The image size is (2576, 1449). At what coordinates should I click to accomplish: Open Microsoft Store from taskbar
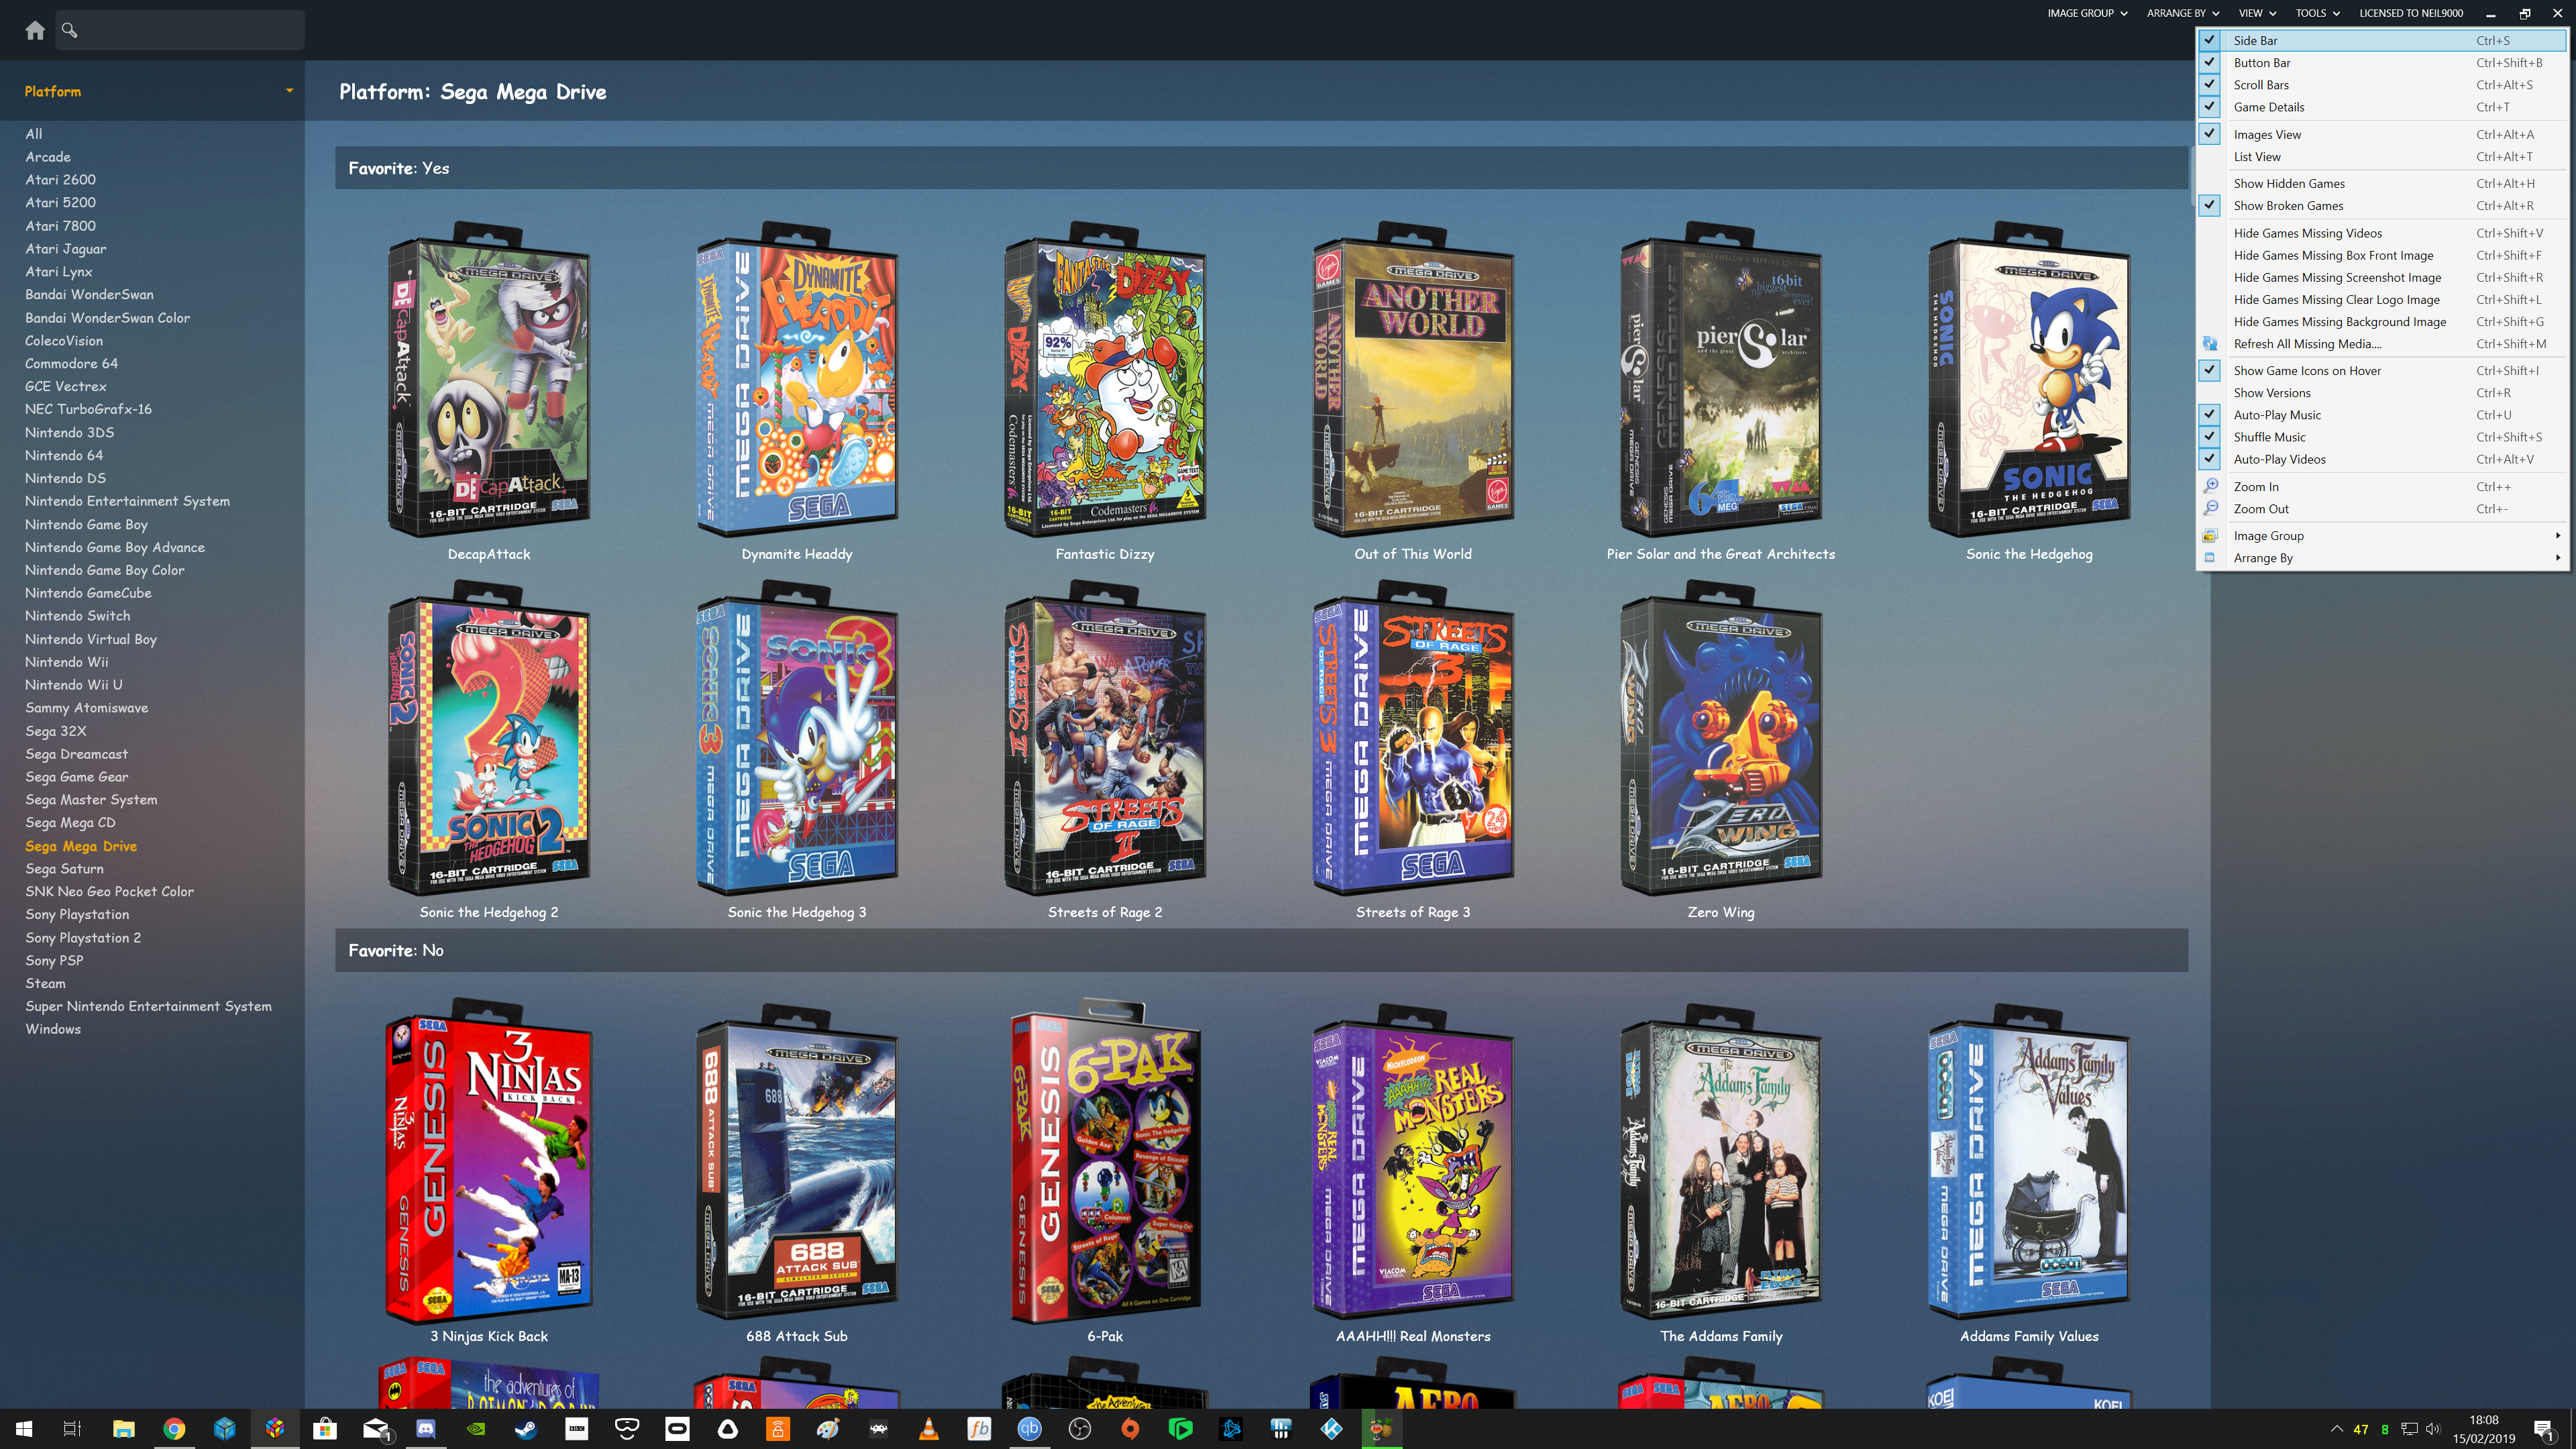325,1429
